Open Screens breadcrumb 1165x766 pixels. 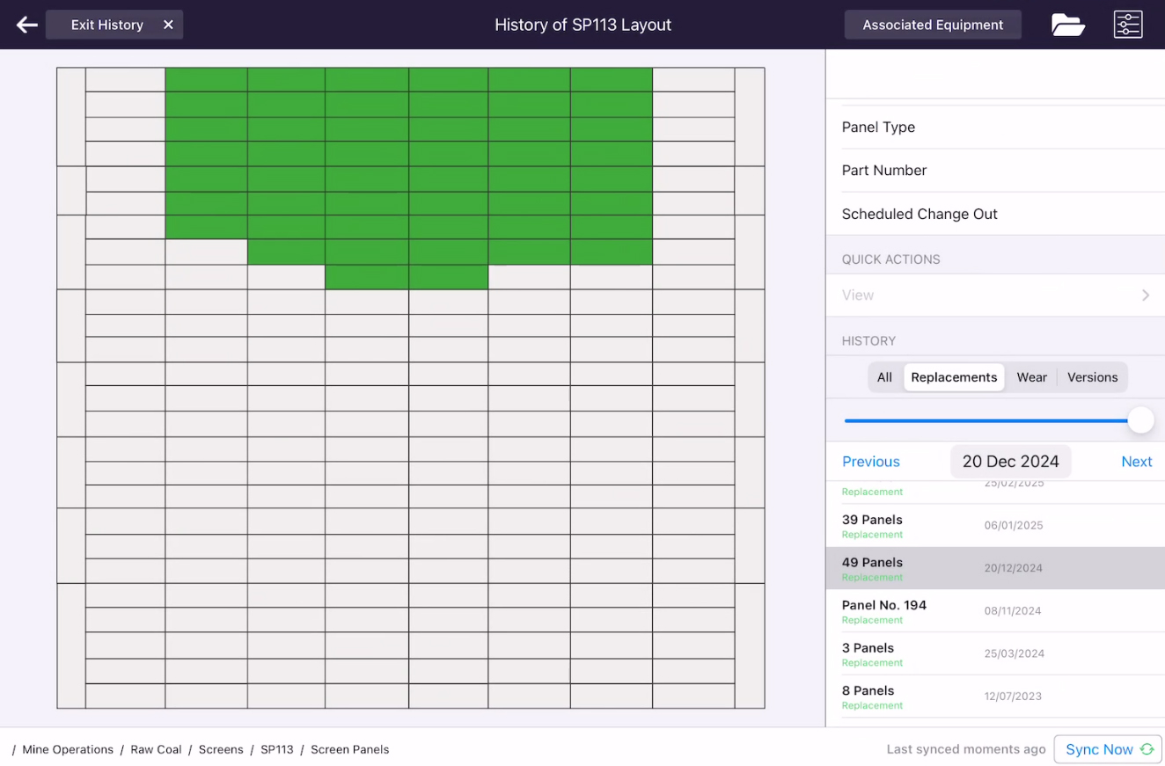[x=221, y=749]
